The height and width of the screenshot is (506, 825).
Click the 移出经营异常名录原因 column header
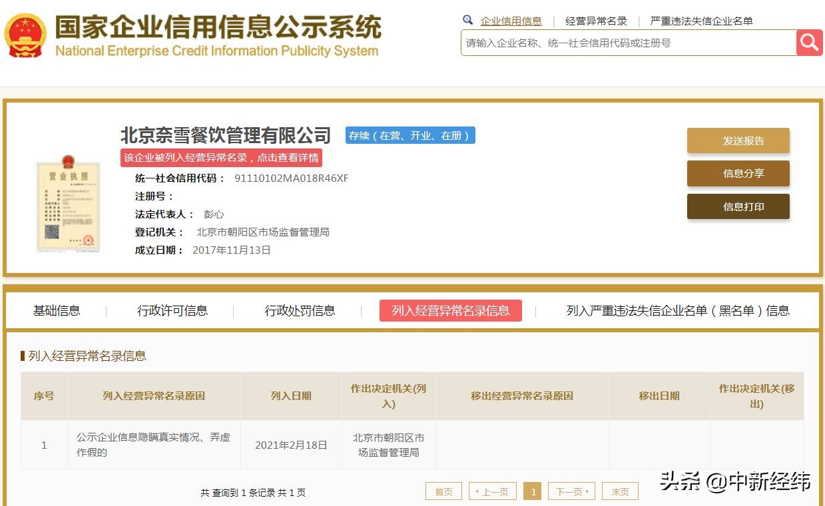522,395
